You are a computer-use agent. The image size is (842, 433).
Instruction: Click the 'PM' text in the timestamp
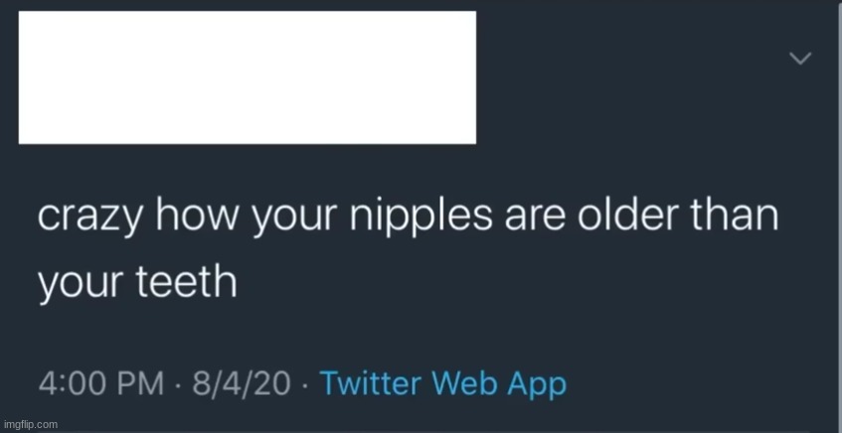click(x=139, y=383)
